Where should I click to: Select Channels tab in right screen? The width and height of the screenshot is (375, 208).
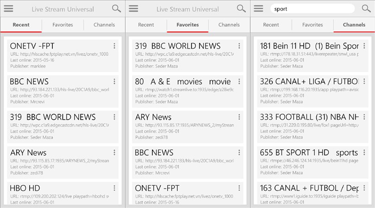point(354,25)
